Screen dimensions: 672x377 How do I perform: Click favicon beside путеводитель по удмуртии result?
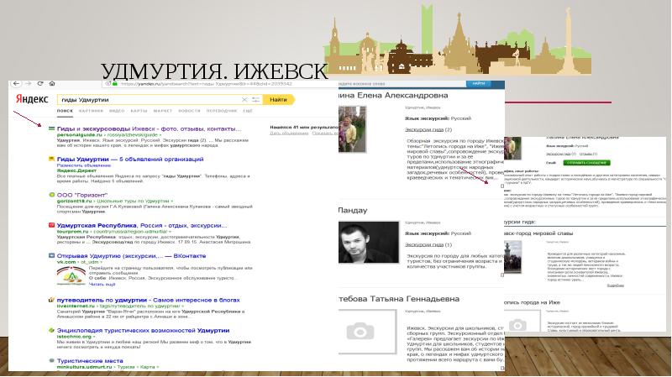pyautogui.click(x=51, y=300)
